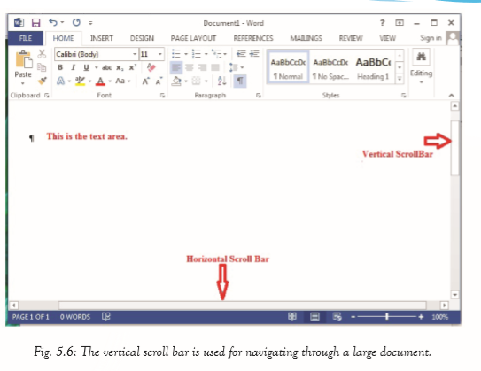Increase font size with Grow Font
The height and width of the screenshot is (371, 481).
click(x=145, y=81)
